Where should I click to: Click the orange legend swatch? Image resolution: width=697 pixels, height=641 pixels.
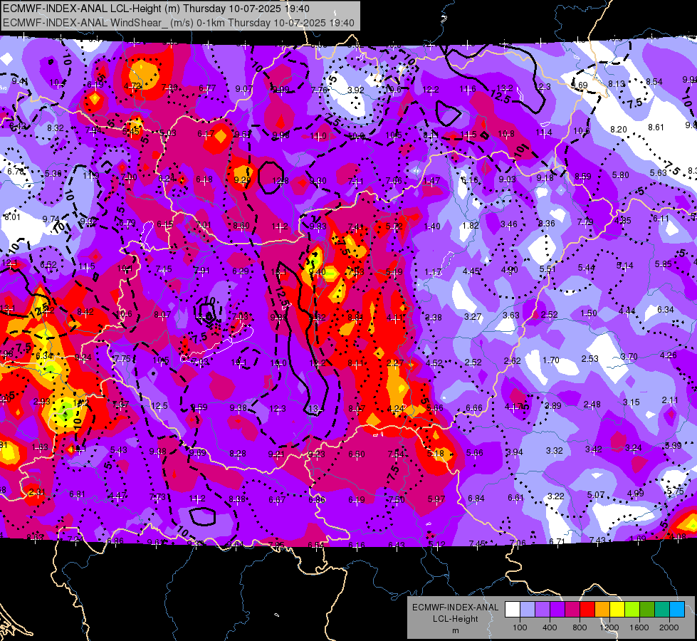coord(602,609)
